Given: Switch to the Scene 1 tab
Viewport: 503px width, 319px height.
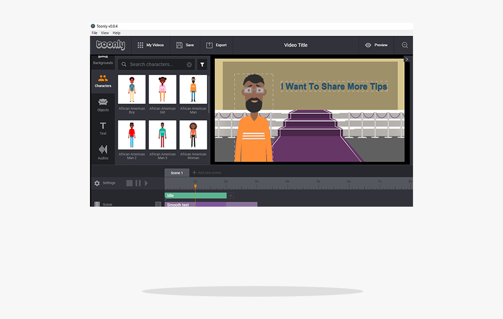Looking at the screenshot, I should click(x=177, y=173).
